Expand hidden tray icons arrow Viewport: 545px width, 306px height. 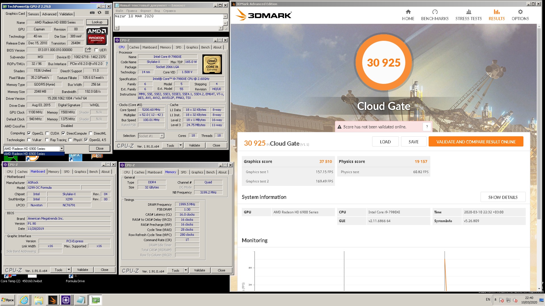[x=495, y=300]
